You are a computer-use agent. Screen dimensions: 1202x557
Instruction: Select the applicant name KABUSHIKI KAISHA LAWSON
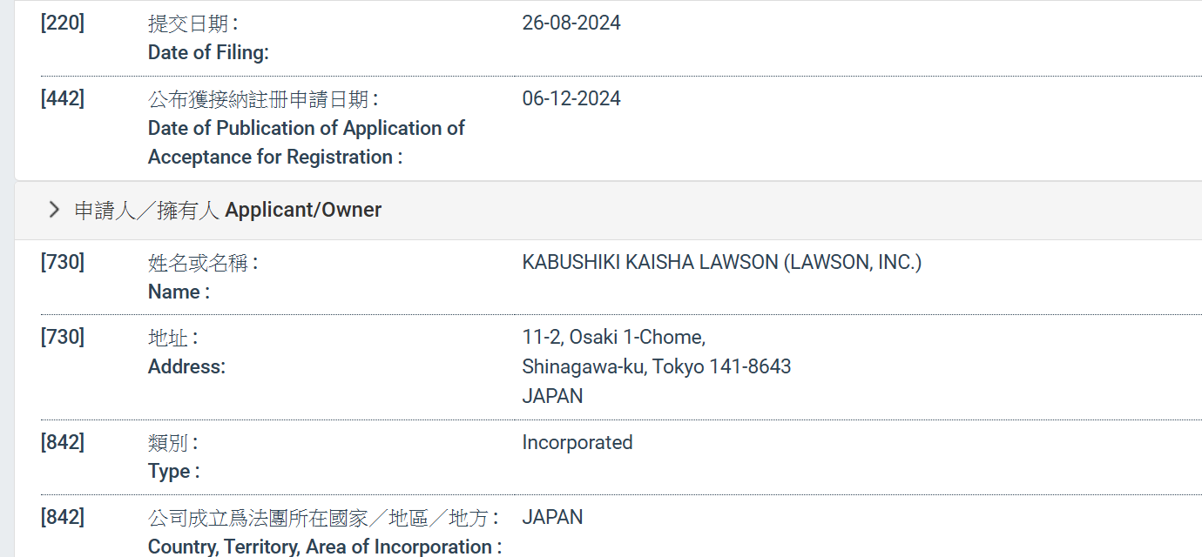click(x=721, y=262)
